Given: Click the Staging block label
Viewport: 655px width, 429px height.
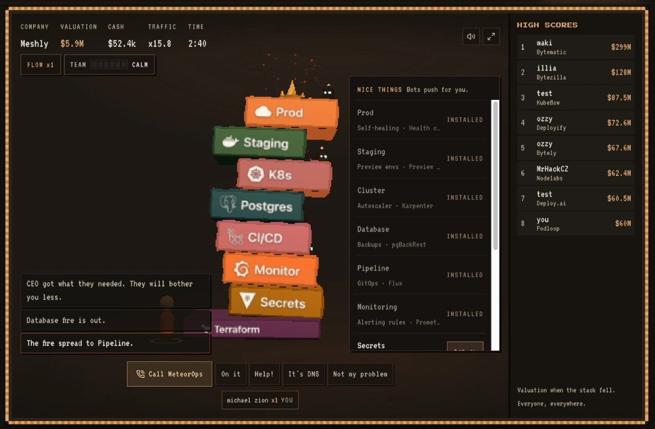Looking at the screenshot, I should (266, 143).
